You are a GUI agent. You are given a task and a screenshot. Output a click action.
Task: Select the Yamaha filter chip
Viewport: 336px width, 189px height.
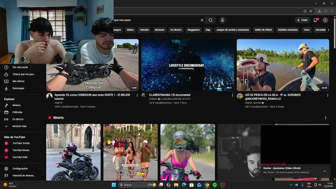tap(144, 30)
